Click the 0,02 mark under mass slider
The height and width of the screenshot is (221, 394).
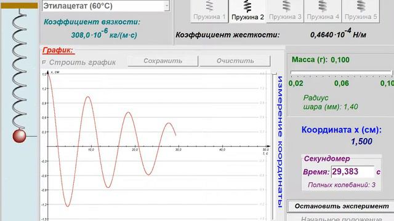pyautogui.click(x=295, y=83)
